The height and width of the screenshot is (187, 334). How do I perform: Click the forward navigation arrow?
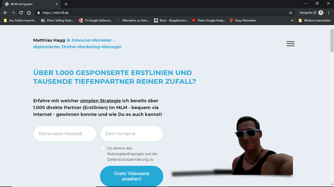(13, 12)
